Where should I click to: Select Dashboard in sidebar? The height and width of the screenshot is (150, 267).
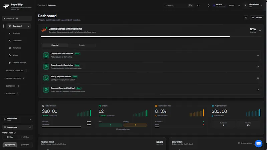coord(19,26)
